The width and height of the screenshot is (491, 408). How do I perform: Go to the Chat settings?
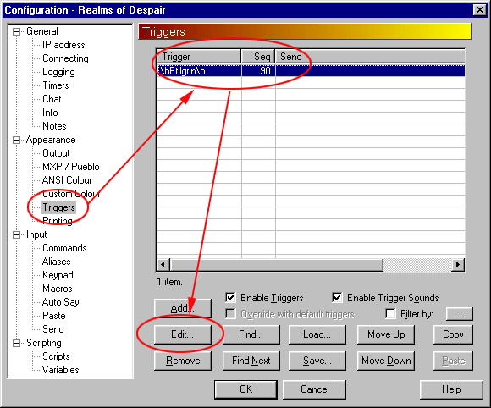pos(52,99)
